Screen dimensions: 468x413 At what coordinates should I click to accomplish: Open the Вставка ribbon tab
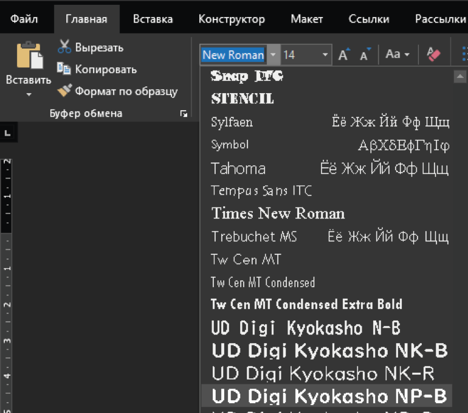coord(153,19)
